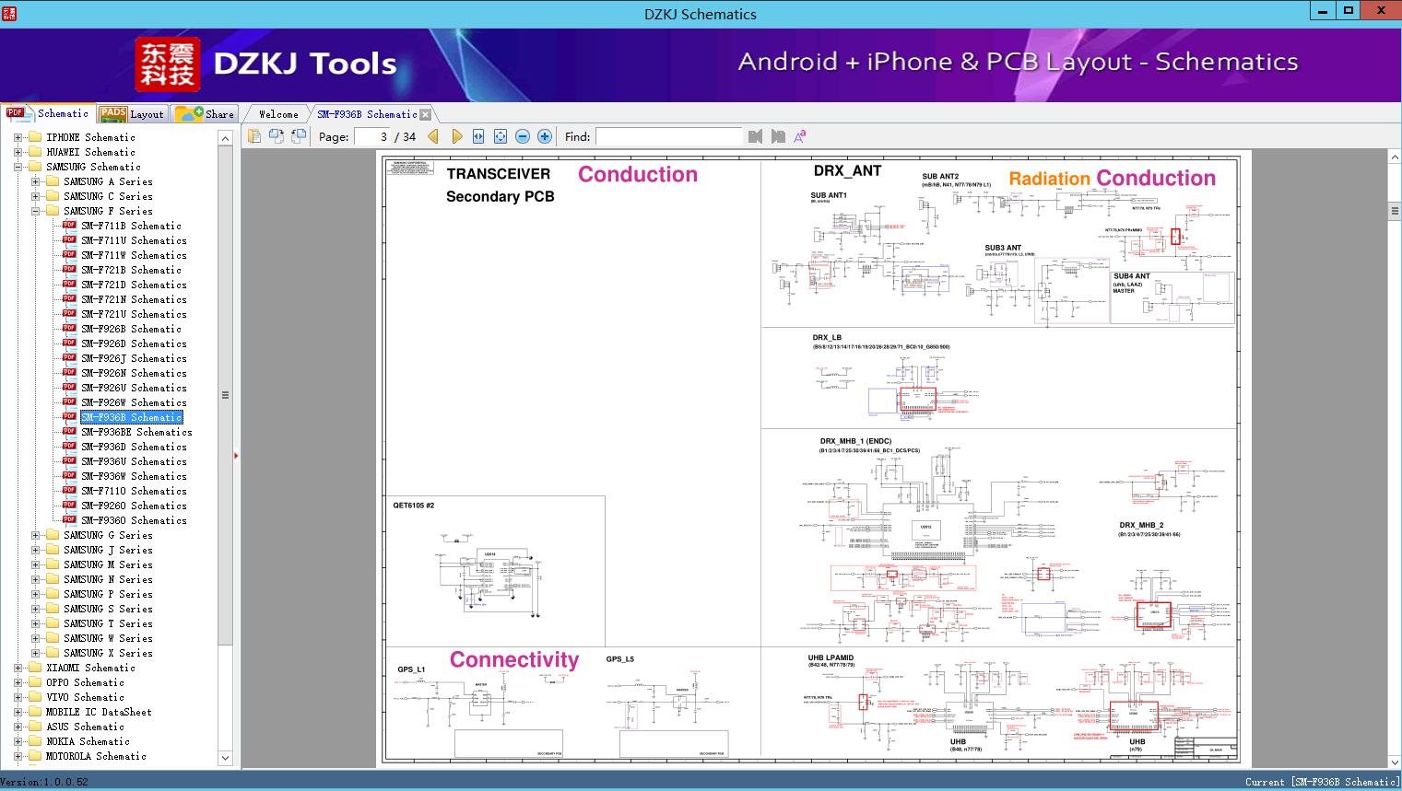This screenshot has height=791, width=1402.
Task: Close the SM-F936B Schematic tab
Action: [x=425, y=115]
